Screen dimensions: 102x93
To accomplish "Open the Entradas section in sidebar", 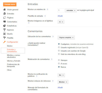I will (x=10, y=14).
